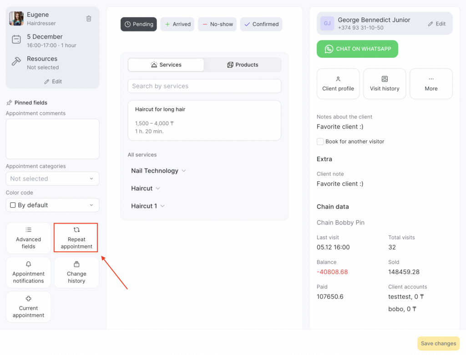The width and height of the screenshot is (466, 355).
Task: Open Appointment notifications bell
Action: click(28, 273)
